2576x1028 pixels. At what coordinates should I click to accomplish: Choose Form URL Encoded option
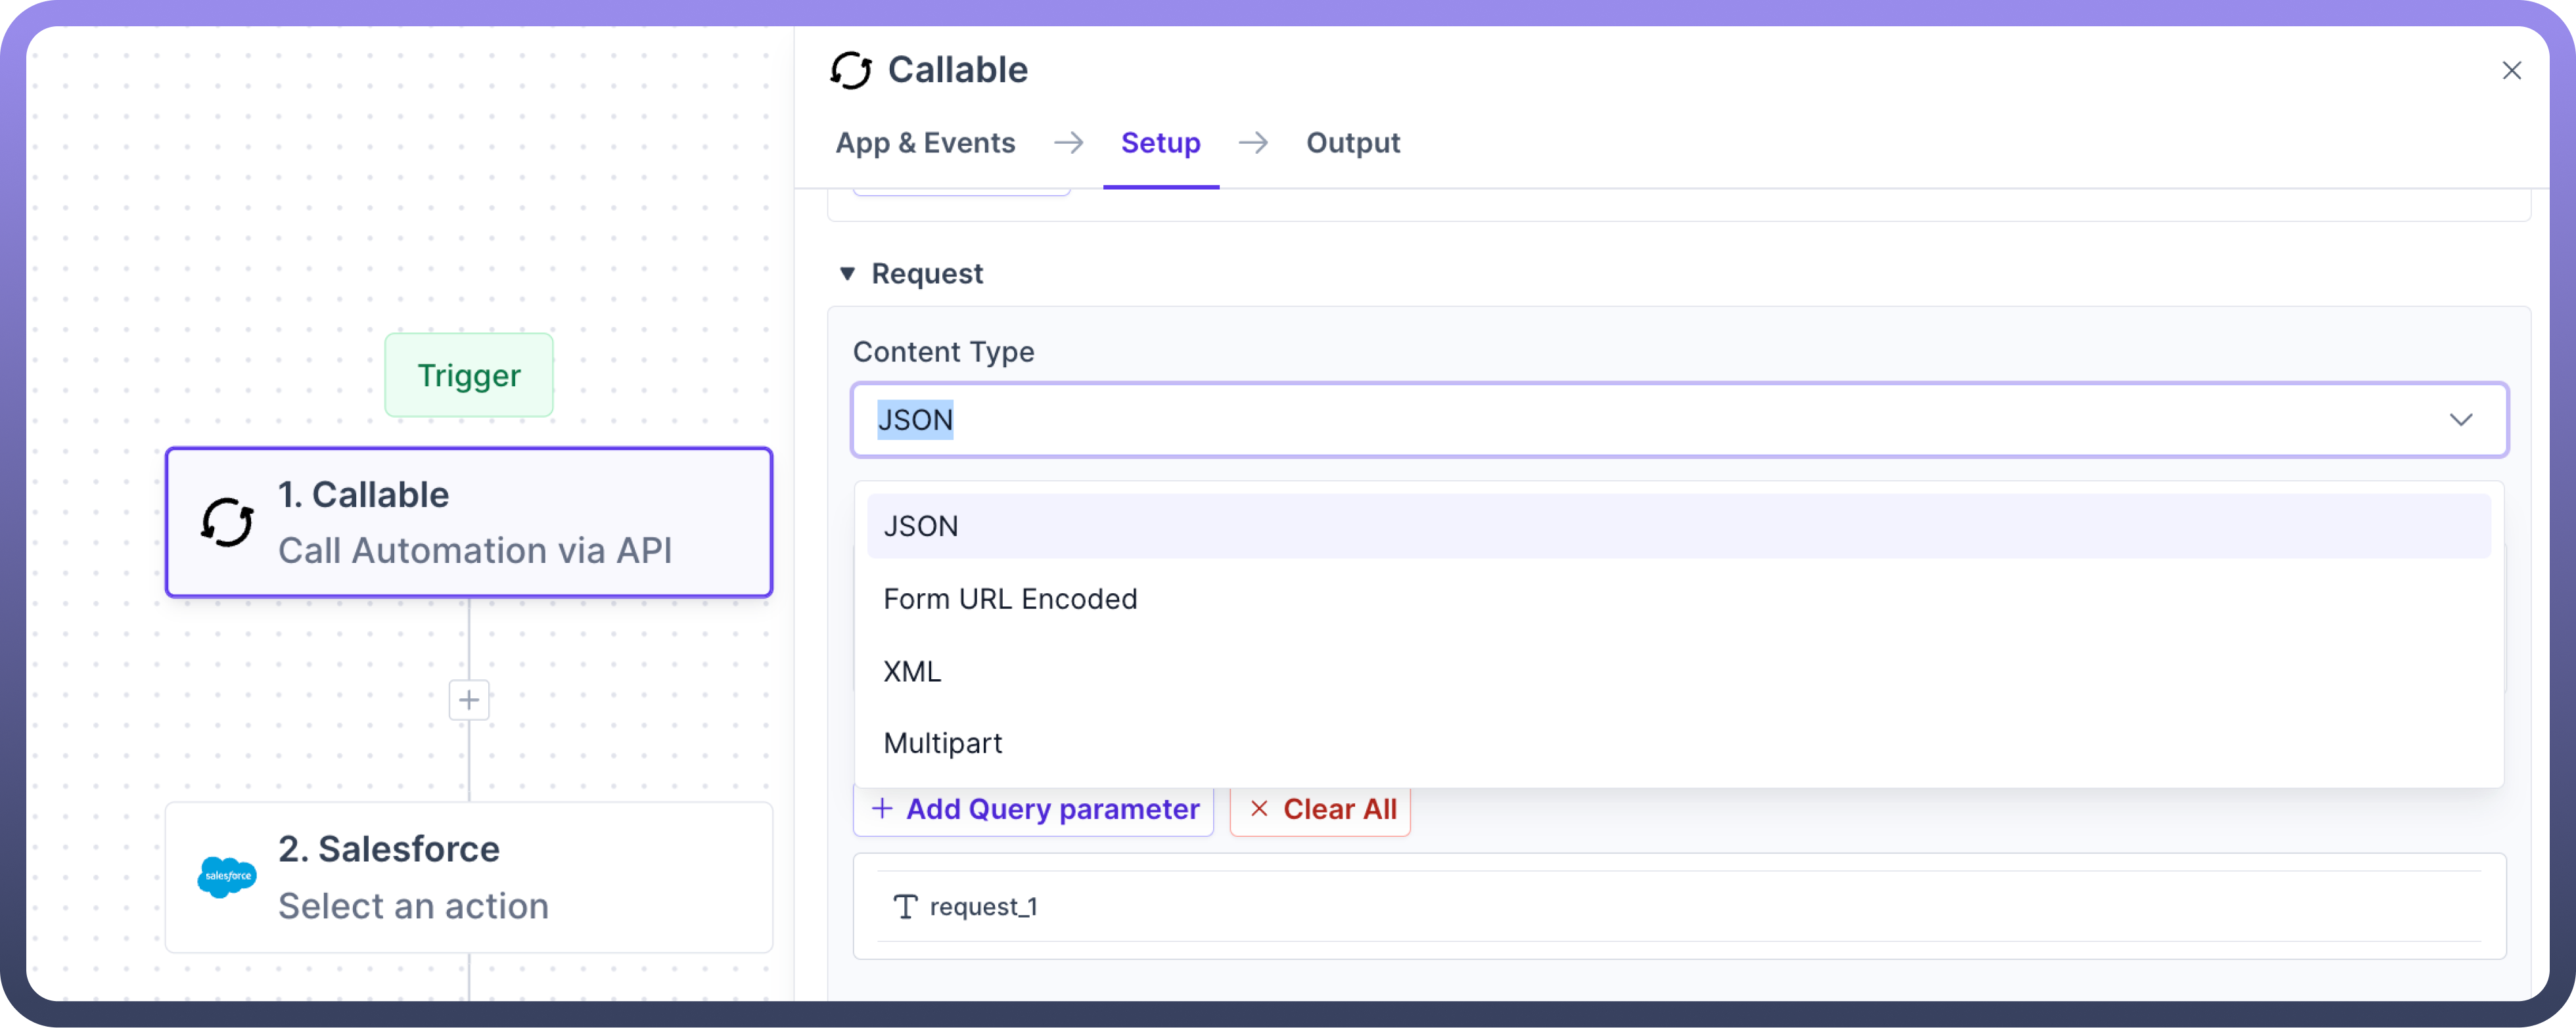click(1010, 599)
